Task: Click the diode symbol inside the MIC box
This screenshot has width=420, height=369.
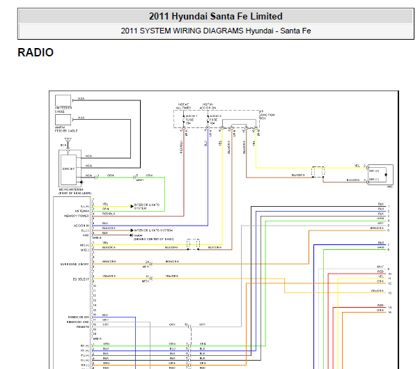Action: point(386,175)
